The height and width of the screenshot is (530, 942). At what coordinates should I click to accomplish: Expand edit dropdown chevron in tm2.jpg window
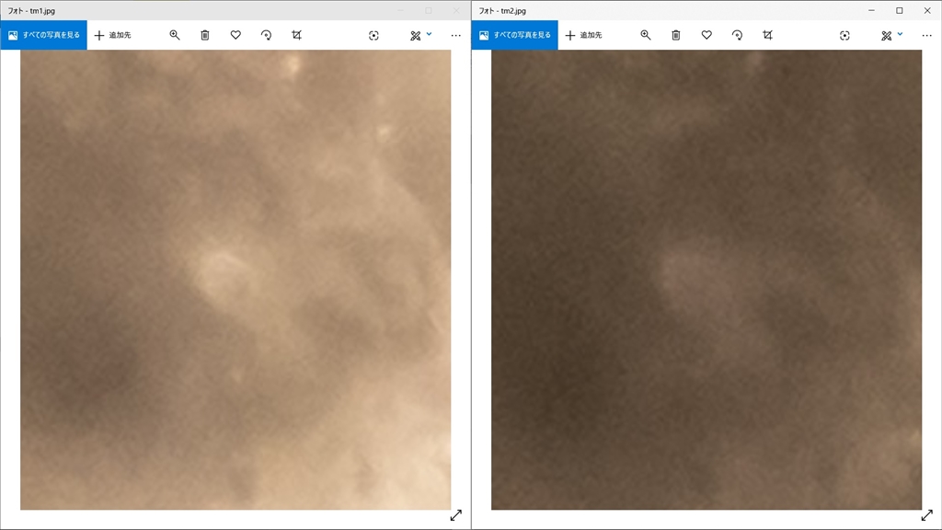[x=900, y=34]
